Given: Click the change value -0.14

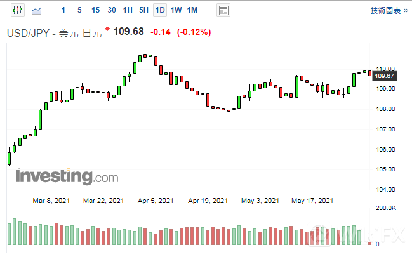Looking at the screenshot, I should (x=161, y=32).
